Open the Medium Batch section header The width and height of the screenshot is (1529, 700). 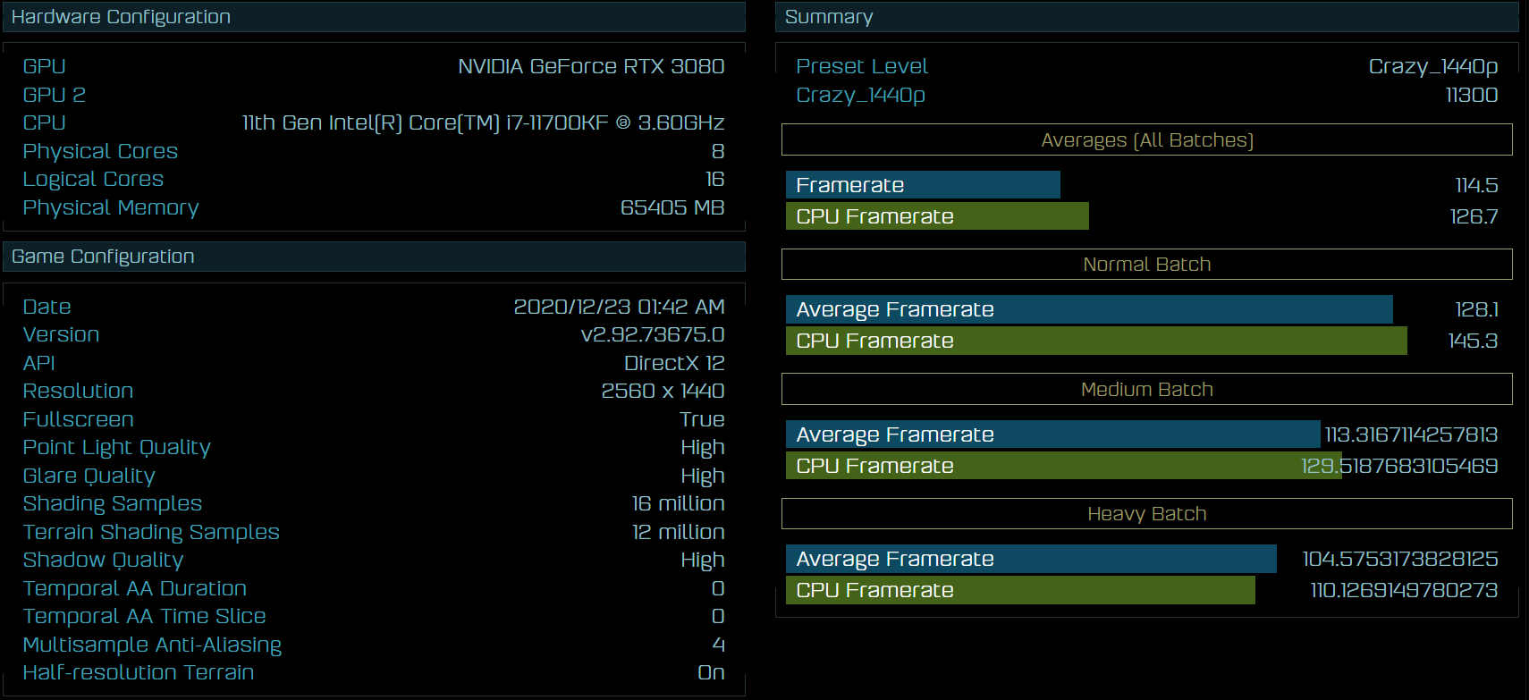point(1146,390)
